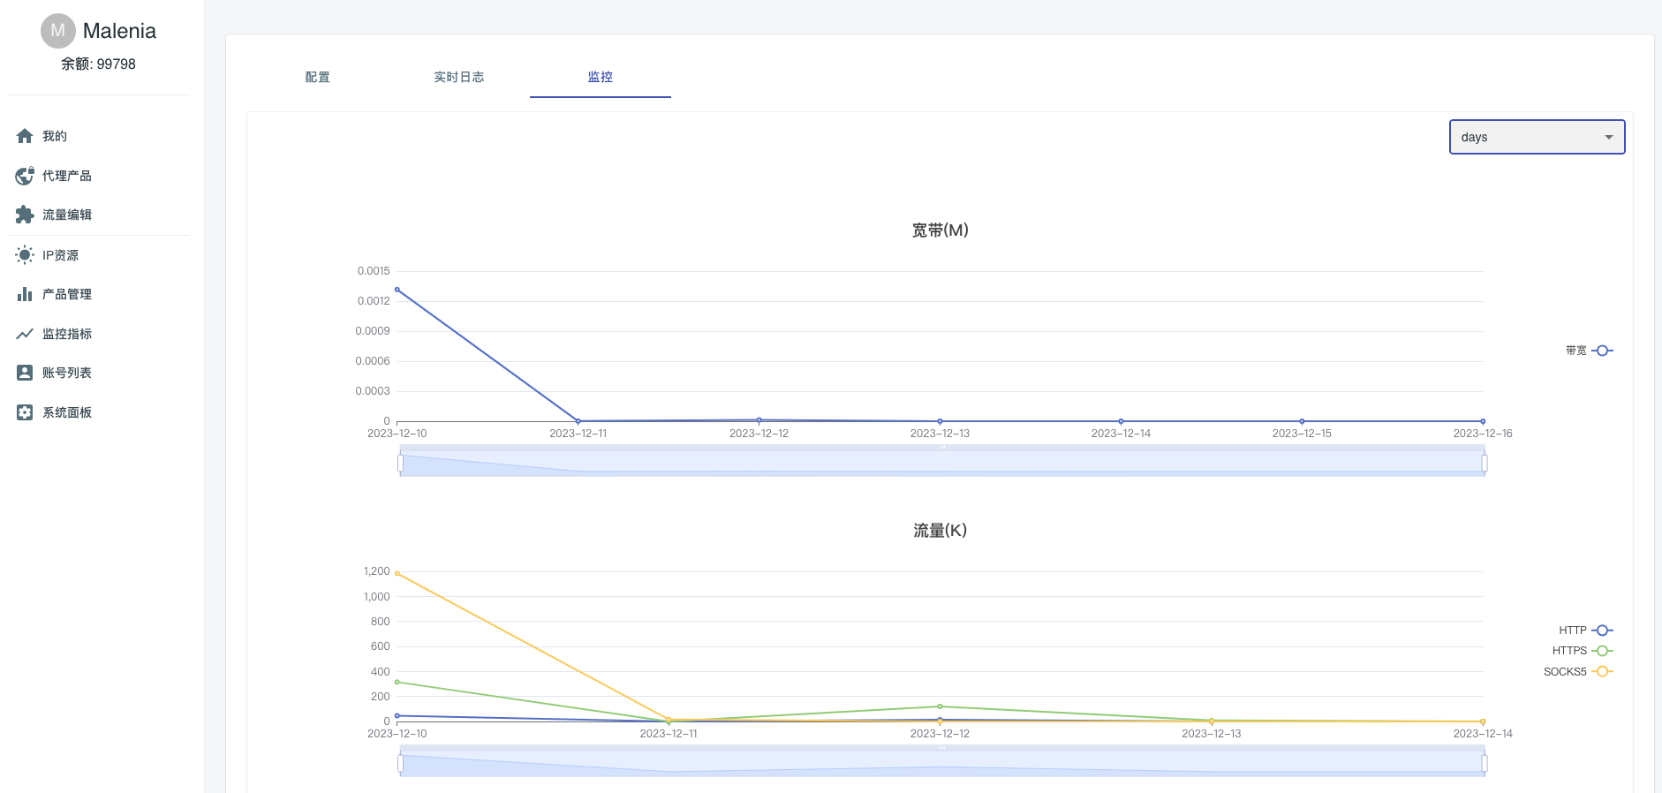Switch to the 实时日志 tab
Screen dimensions: 1662x793
point(458,77)
